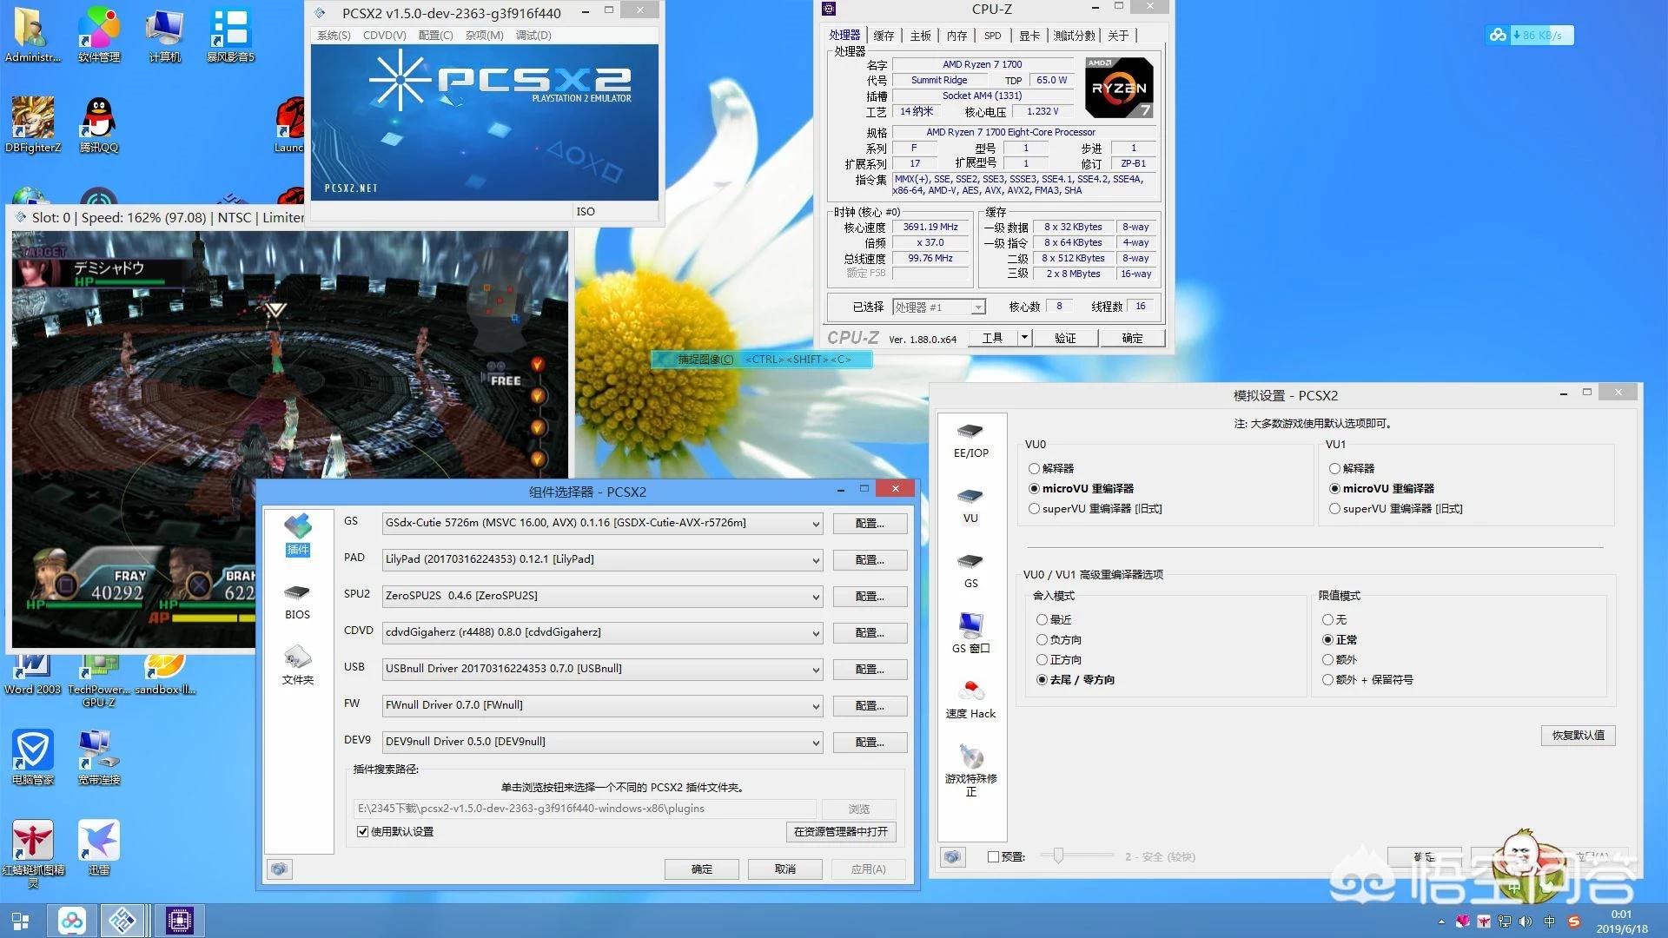Select the VU settings page icon
This screenshot has height=938, width=1668.
coord(970,505)
